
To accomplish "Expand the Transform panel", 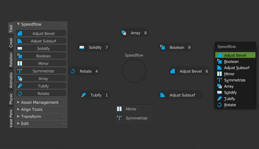I will tap(18, 116).
